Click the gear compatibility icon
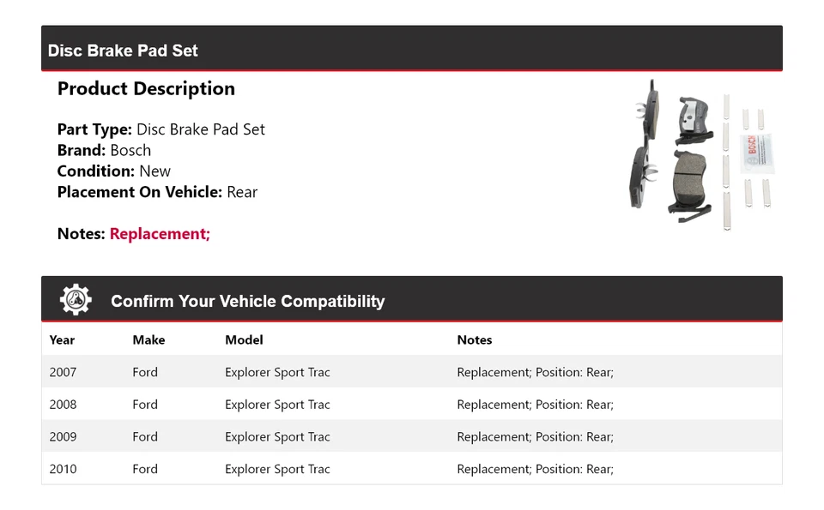This screenshot has width=824, height=510. click(76, 300)
